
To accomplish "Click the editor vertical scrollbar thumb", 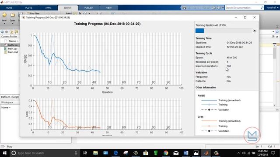I will [x=274, y=53].
